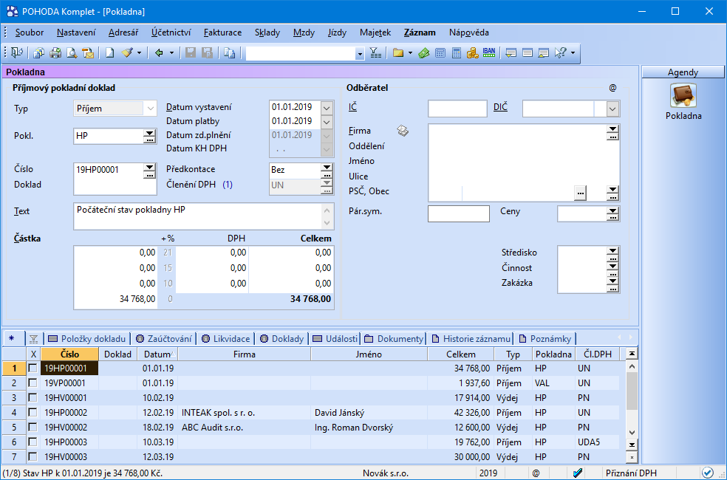Open the Pokladna wallet icon in Agendy
The image size is (727, 480).
click(683, 97)
